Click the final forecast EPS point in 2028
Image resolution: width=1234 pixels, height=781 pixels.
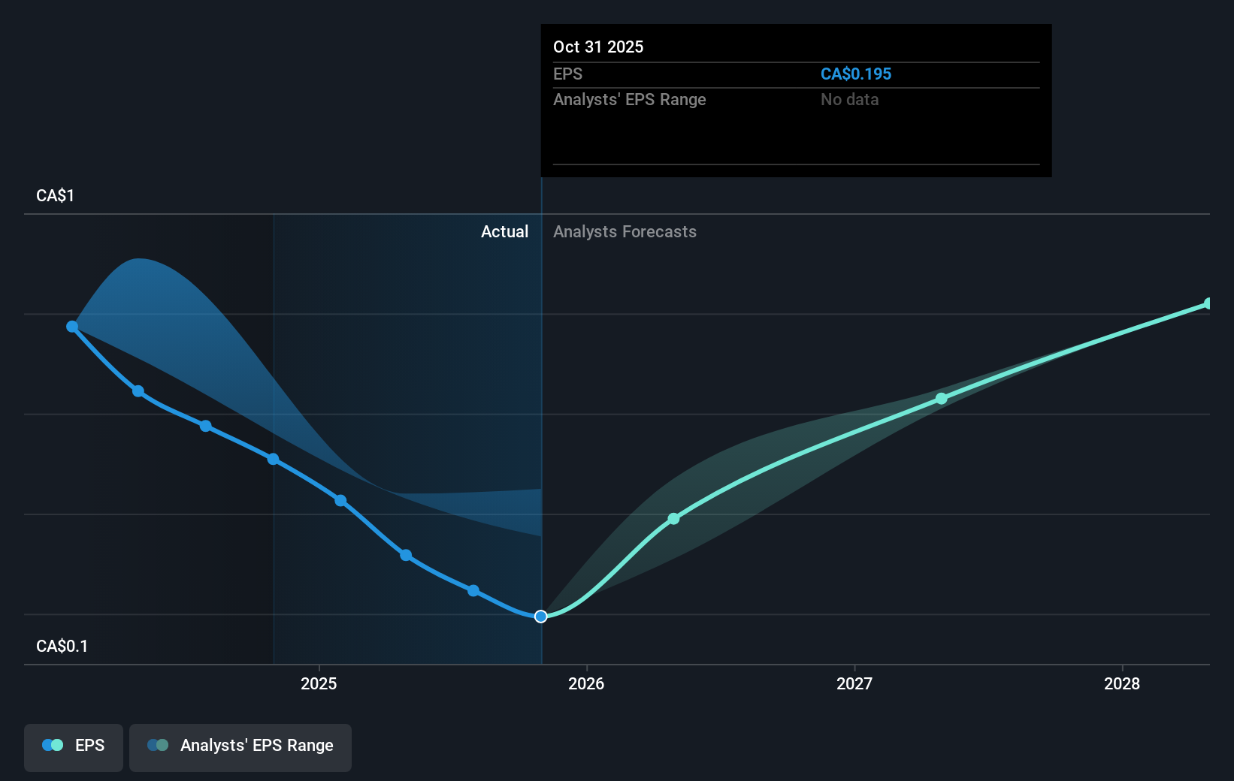[x=1208, y=303]
